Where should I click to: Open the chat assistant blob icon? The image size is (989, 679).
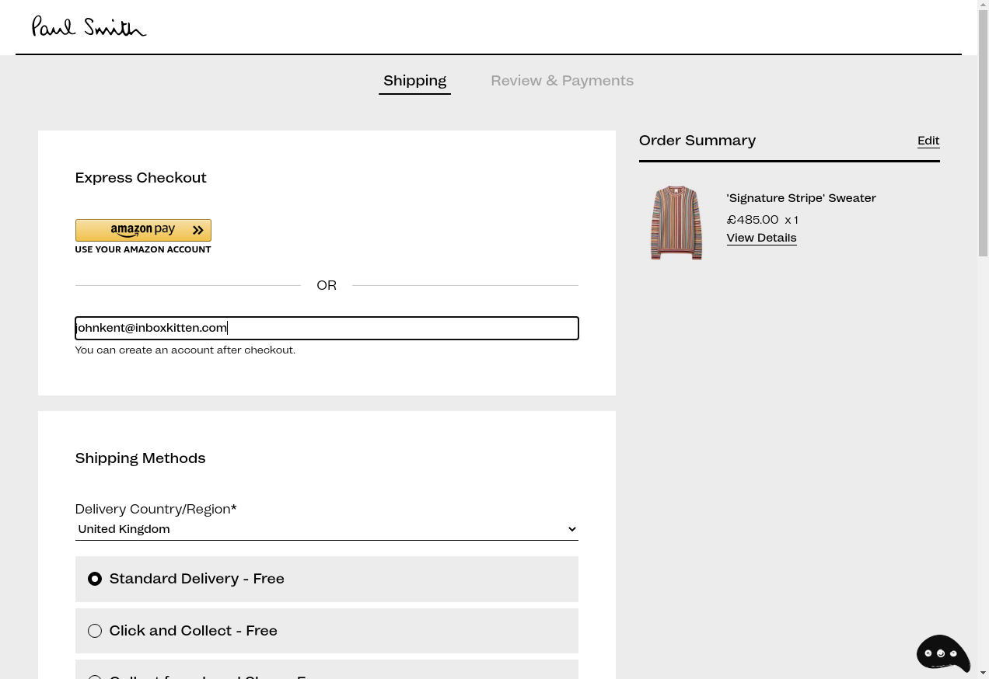click(943, 653)
